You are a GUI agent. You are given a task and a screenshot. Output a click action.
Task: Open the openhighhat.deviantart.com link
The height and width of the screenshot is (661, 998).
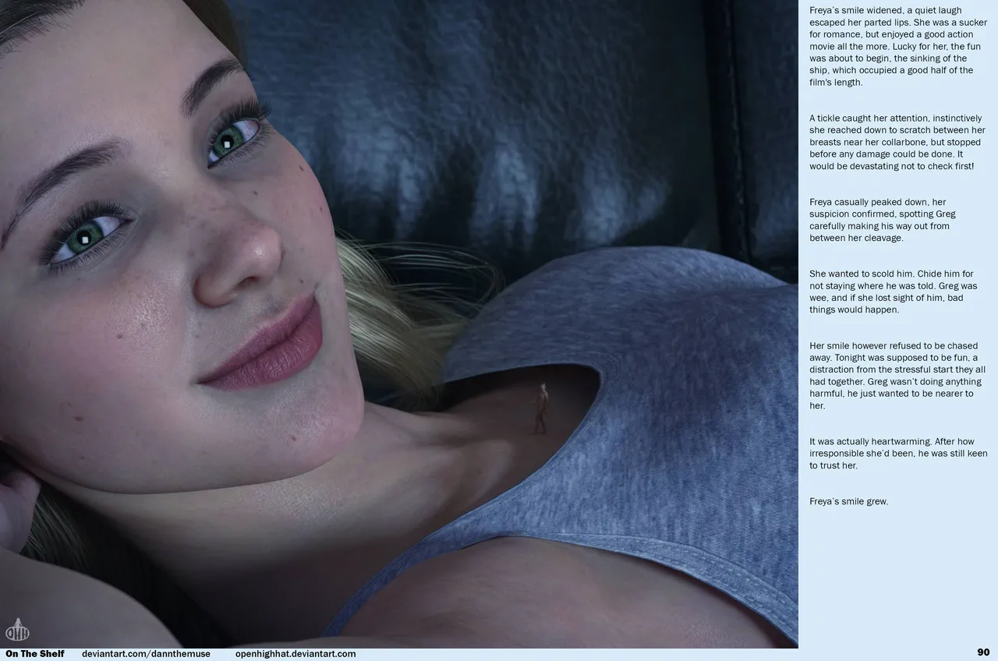click(296, 654)
